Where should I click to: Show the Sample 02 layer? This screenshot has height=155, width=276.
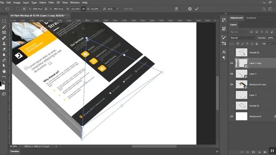tap(232, 53)
